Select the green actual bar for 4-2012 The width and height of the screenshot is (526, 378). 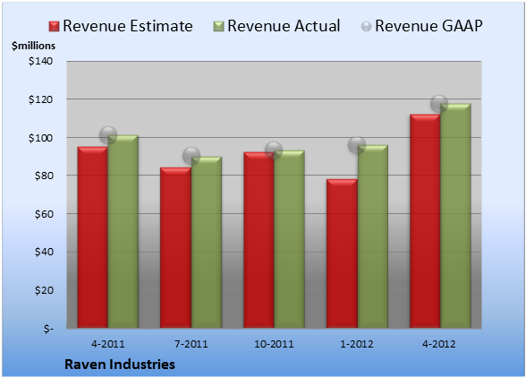(455, 216)
